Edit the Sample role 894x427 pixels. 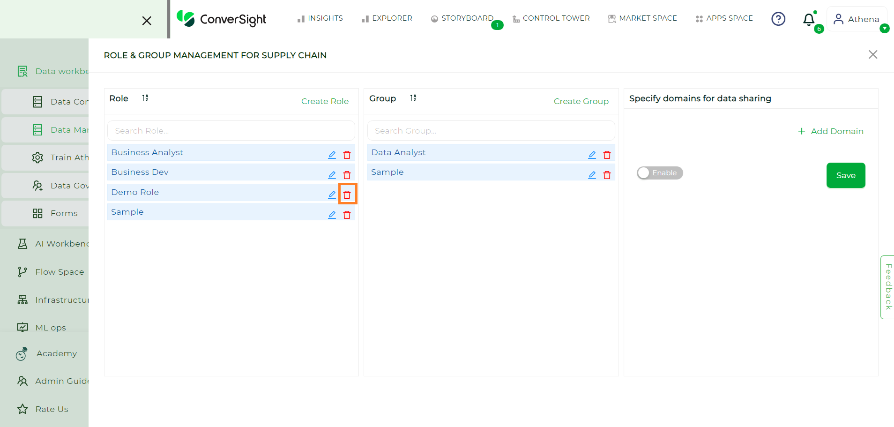tap(332, 215)
